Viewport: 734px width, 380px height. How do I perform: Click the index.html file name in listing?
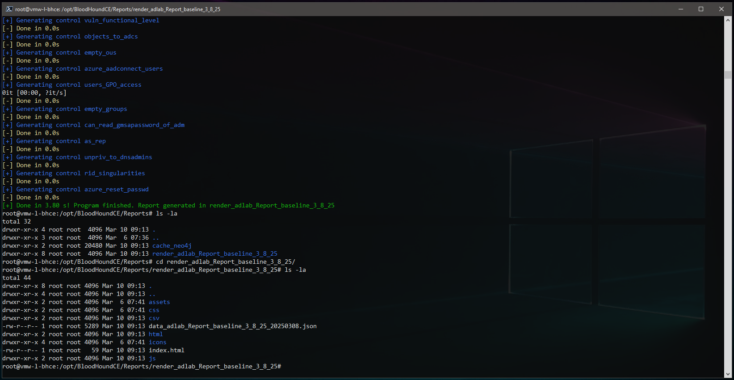(x=166, y=350)
